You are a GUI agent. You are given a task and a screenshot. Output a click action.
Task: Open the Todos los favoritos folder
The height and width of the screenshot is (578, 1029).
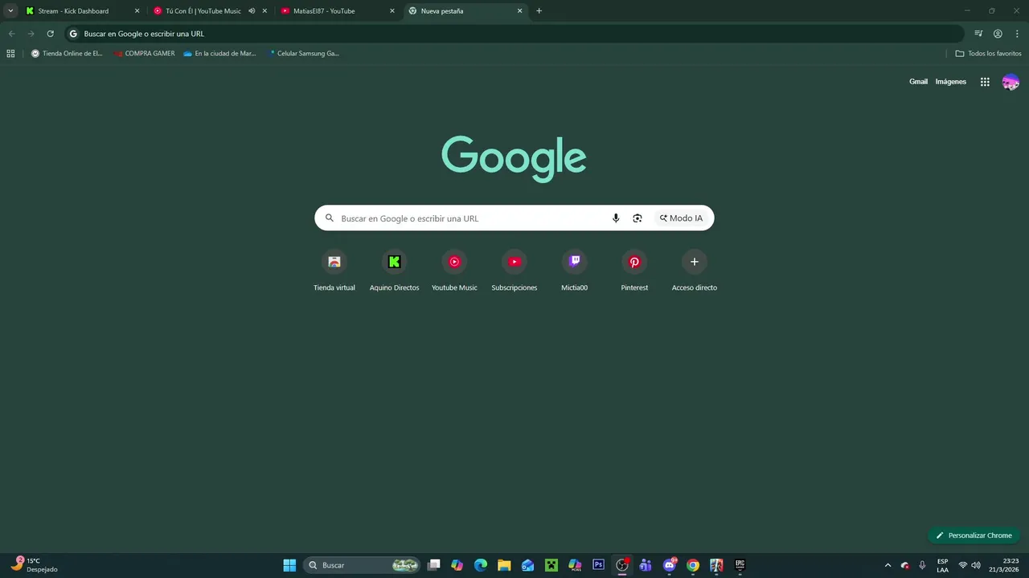coord(988,54)
